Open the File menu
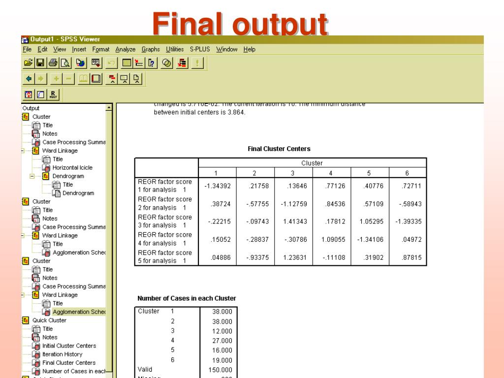This screenshot has height=378, width=504. [x=27, y=49]
